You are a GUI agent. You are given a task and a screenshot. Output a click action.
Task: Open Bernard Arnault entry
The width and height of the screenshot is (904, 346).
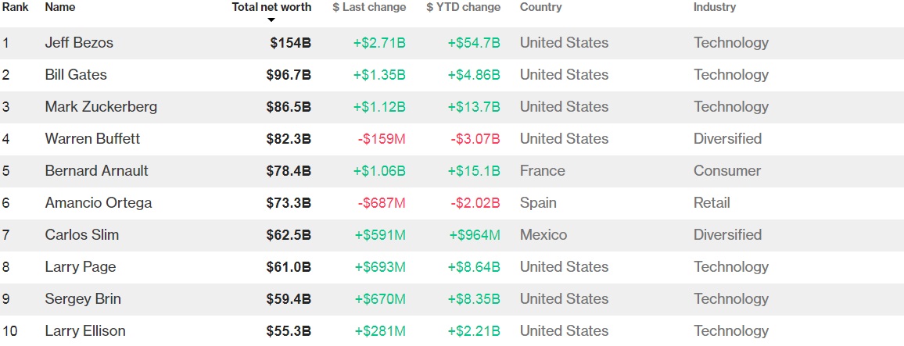coord(96,171)
